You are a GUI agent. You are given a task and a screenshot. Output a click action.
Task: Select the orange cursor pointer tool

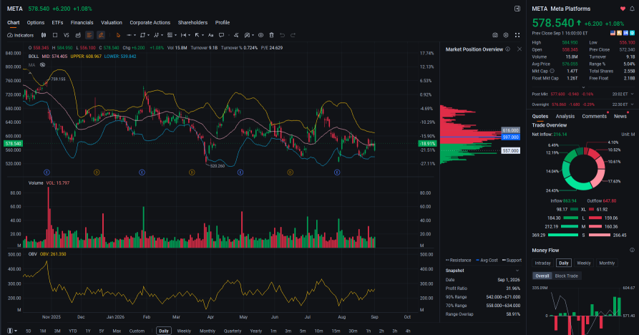(x=118, y=36)
